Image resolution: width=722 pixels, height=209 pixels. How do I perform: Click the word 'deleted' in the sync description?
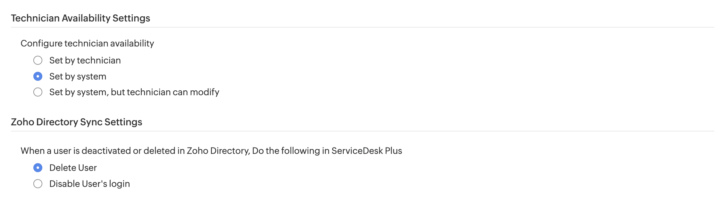(x=159, y=151)
